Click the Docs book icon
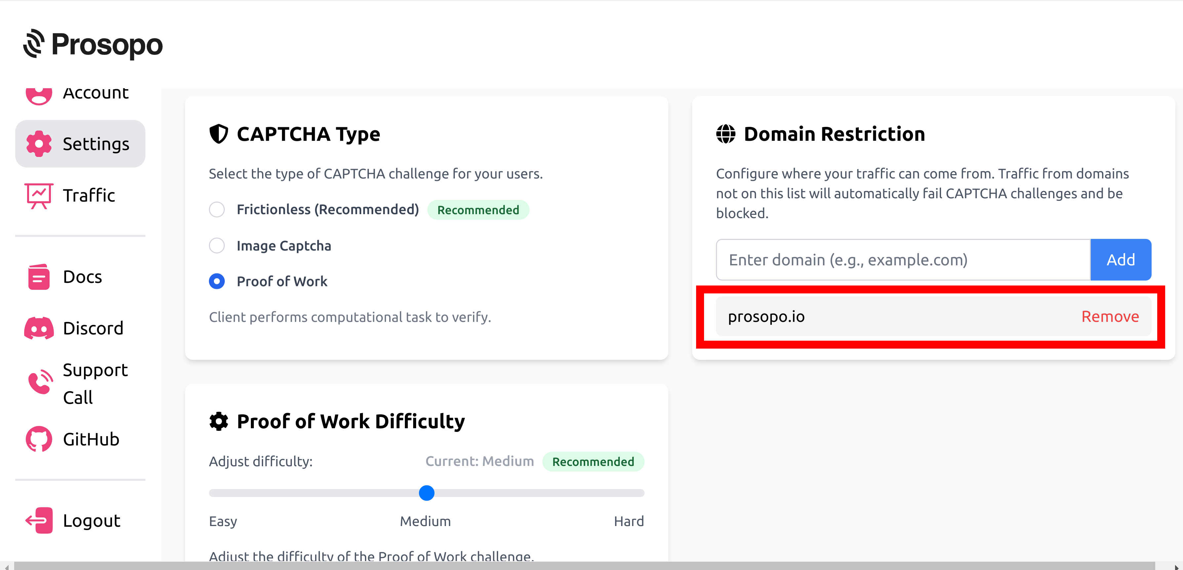Screen dimensions: 1183x570 click(39, 277)
